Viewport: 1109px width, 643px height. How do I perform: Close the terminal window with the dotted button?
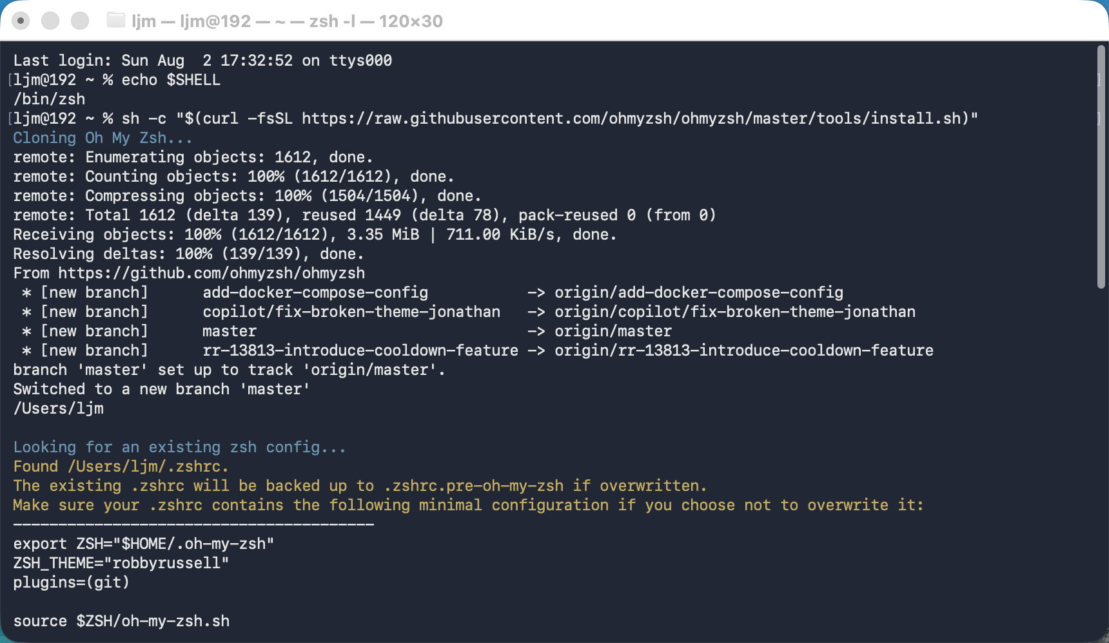[21, 21]
